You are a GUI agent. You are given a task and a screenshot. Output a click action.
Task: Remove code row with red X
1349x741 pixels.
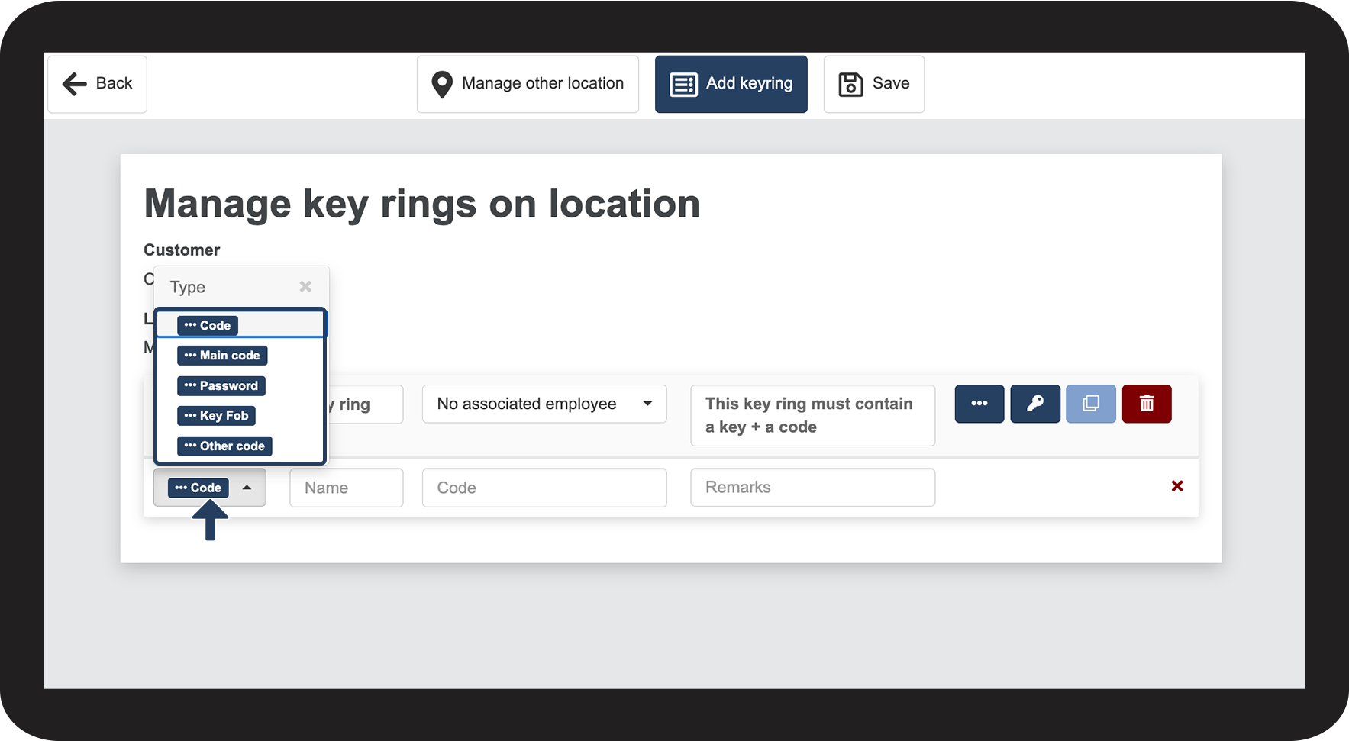(1176, 486)
